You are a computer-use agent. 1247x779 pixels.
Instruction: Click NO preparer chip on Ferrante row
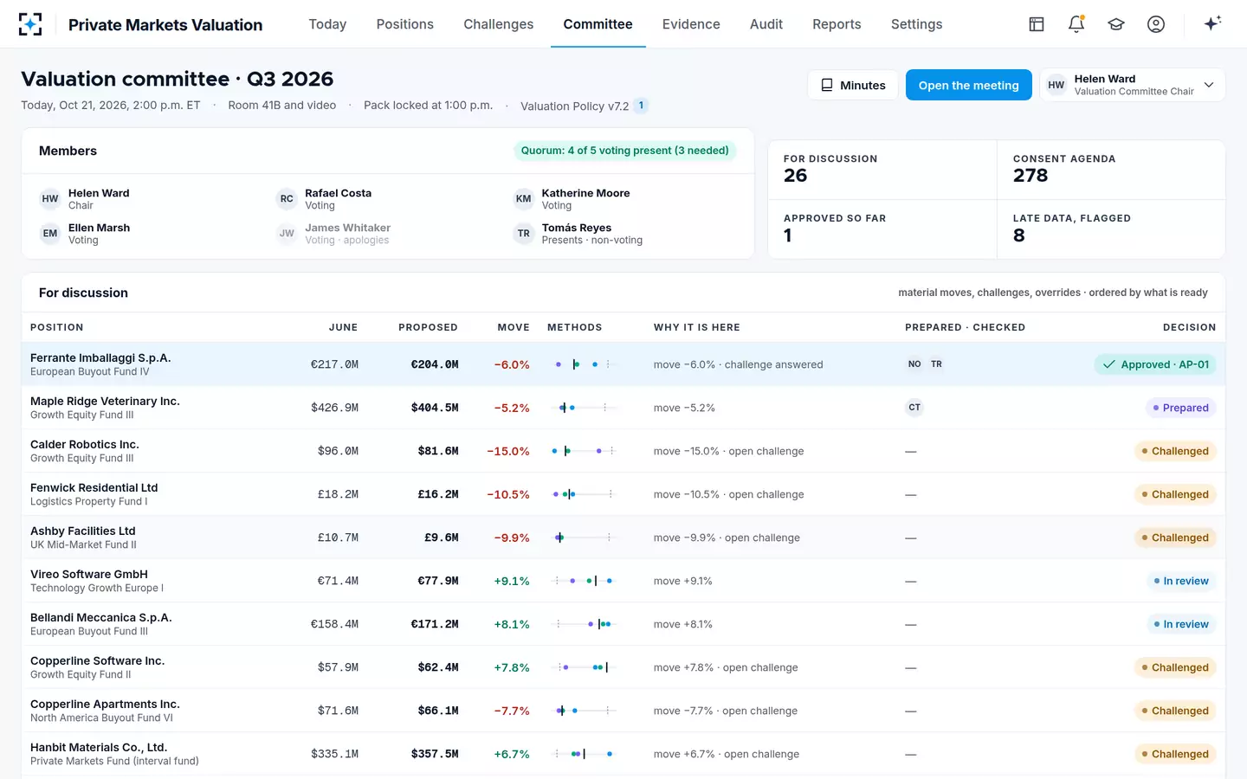tap(914, 364)
